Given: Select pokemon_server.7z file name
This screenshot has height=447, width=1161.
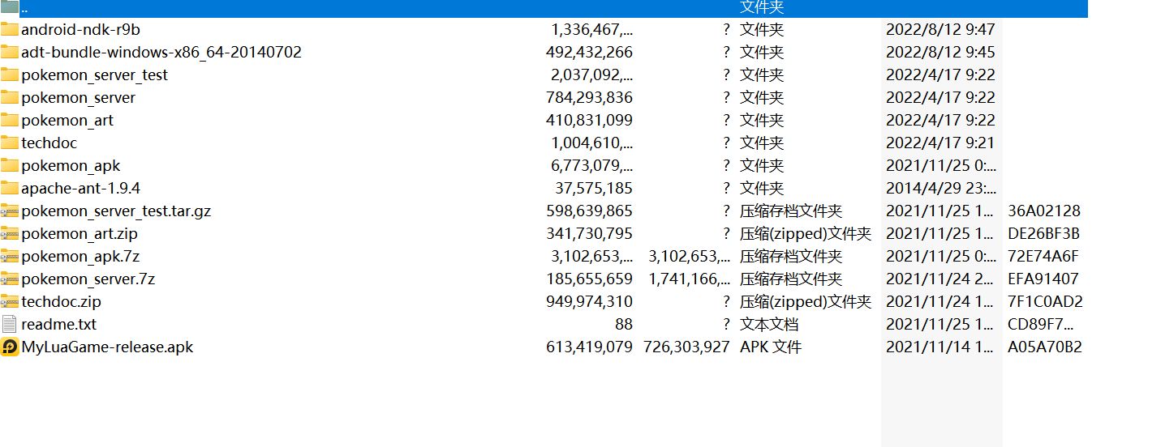Looking at the screenshot, I should (88, 279).
